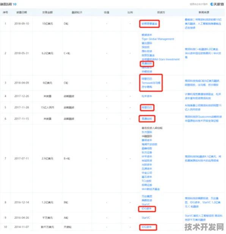This screenshot has height=234, width=226.
Task: Open StarVC link in the A轮 row
Action: click(x=146, y=218)
